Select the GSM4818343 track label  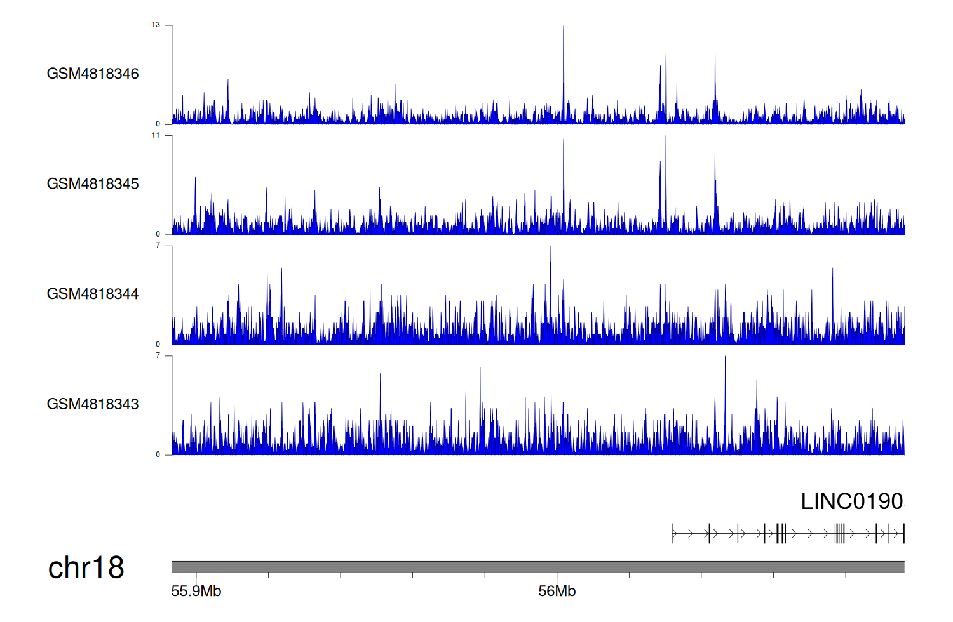pos(93,404)
